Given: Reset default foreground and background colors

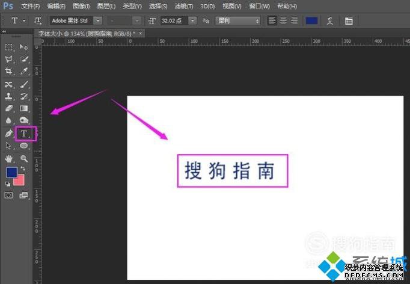Looking at the screenshot, I should 8,184.
